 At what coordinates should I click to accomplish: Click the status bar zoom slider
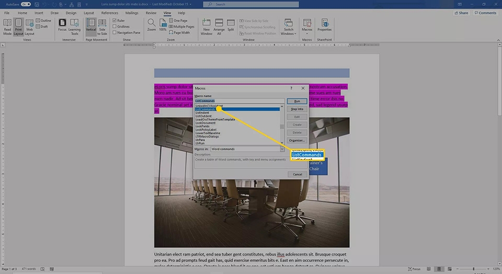(x=474, y=269)
